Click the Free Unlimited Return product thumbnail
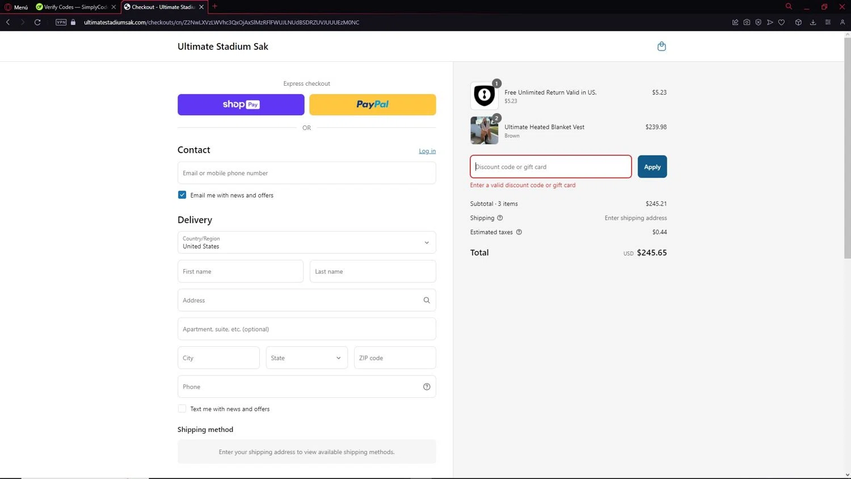851x479 pixels. point(485,95)
